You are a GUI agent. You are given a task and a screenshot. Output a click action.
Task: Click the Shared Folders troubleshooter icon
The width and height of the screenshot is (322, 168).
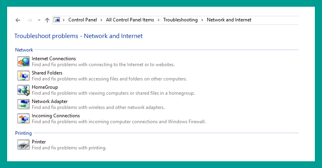[23, 76]
